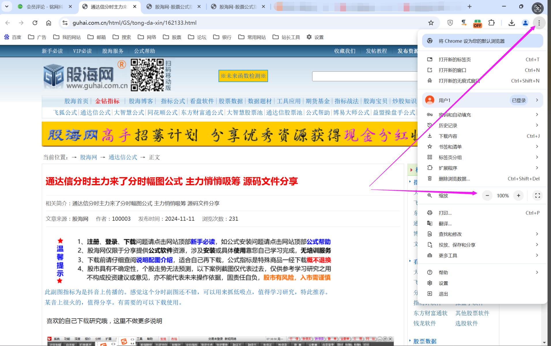Expand 投放、保存和分享 submenu

click(483, 245)
